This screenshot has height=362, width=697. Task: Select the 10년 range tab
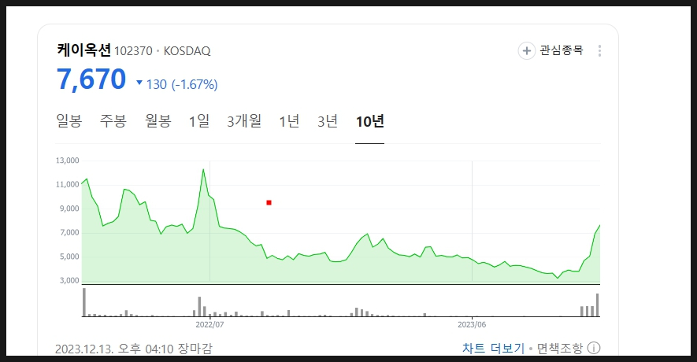(x=370, y=121)
